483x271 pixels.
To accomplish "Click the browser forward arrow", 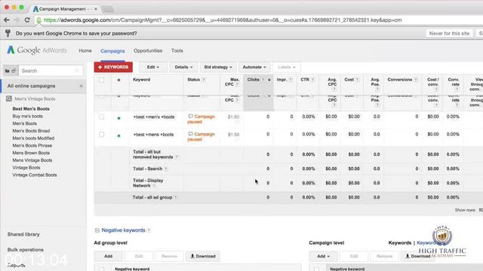I will (x=17, y=20).
